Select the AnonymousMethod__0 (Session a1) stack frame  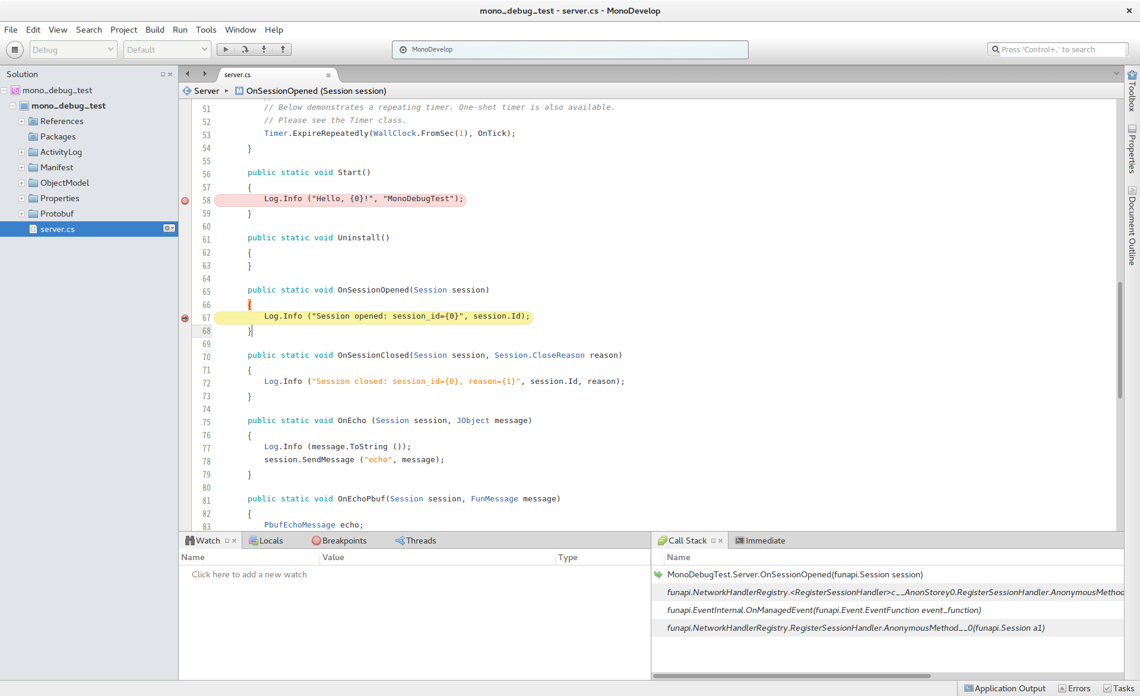point(888,628)
